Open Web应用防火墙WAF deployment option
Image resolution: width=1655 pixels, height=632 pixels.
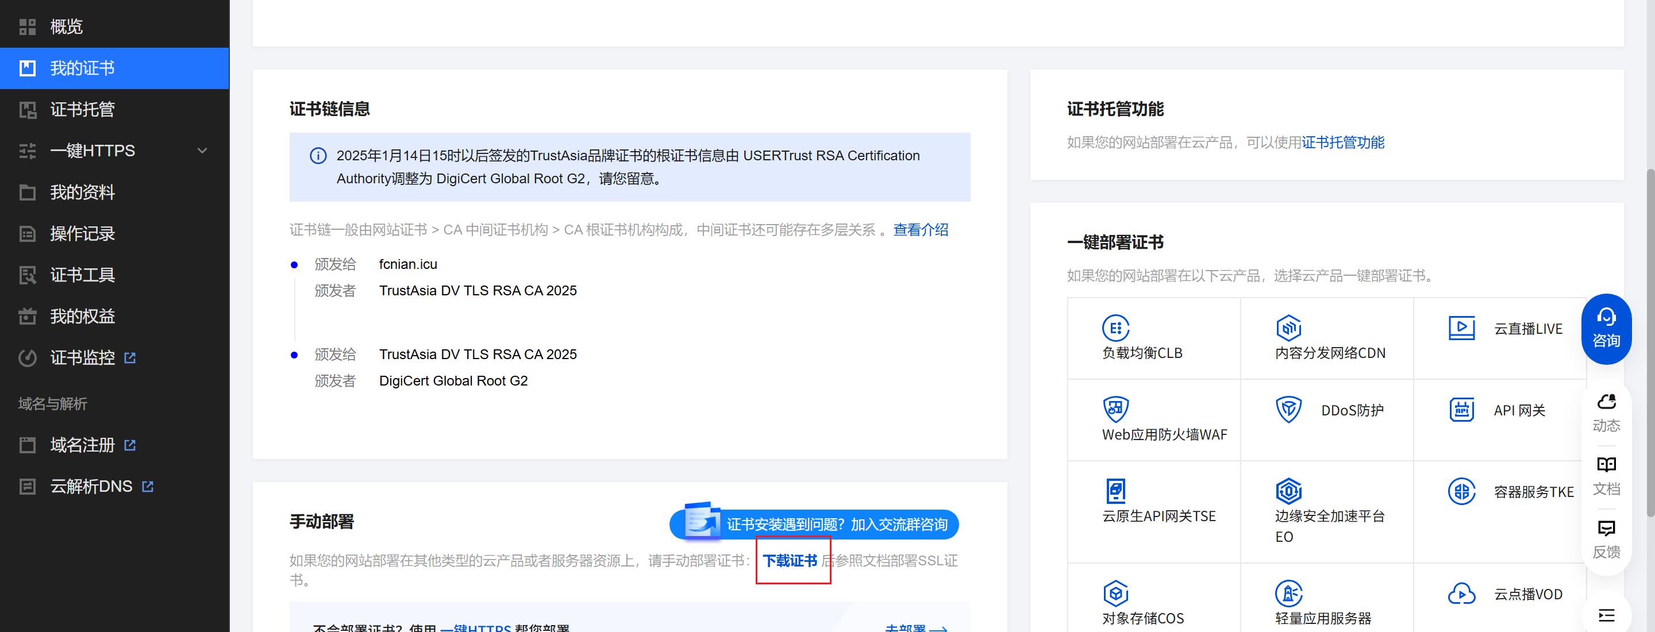[x=1116, y=409]
